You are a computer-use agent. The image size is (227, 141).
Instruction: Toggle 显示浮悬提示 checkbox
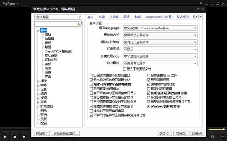tap(148, 80)
